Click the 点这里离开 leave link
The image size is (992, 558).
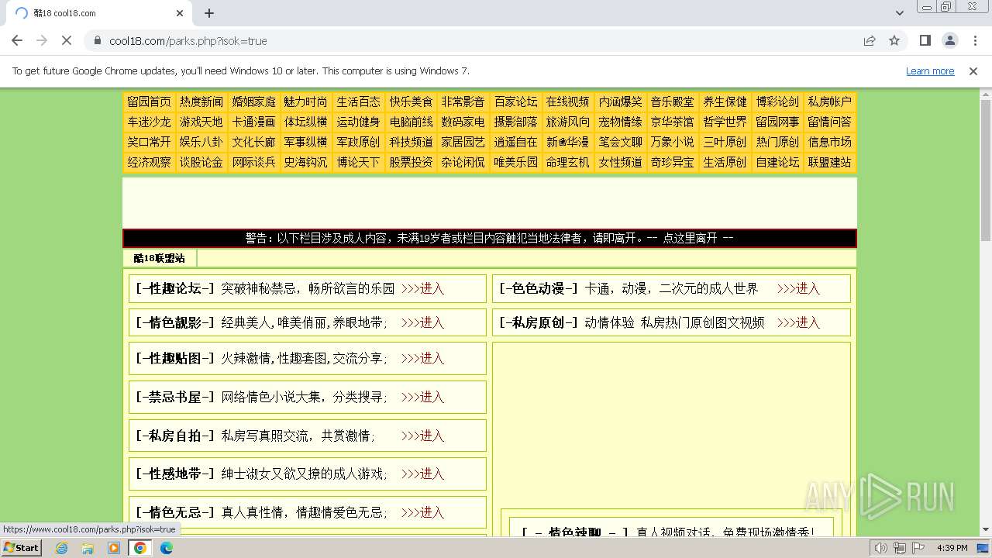[690, 238]
